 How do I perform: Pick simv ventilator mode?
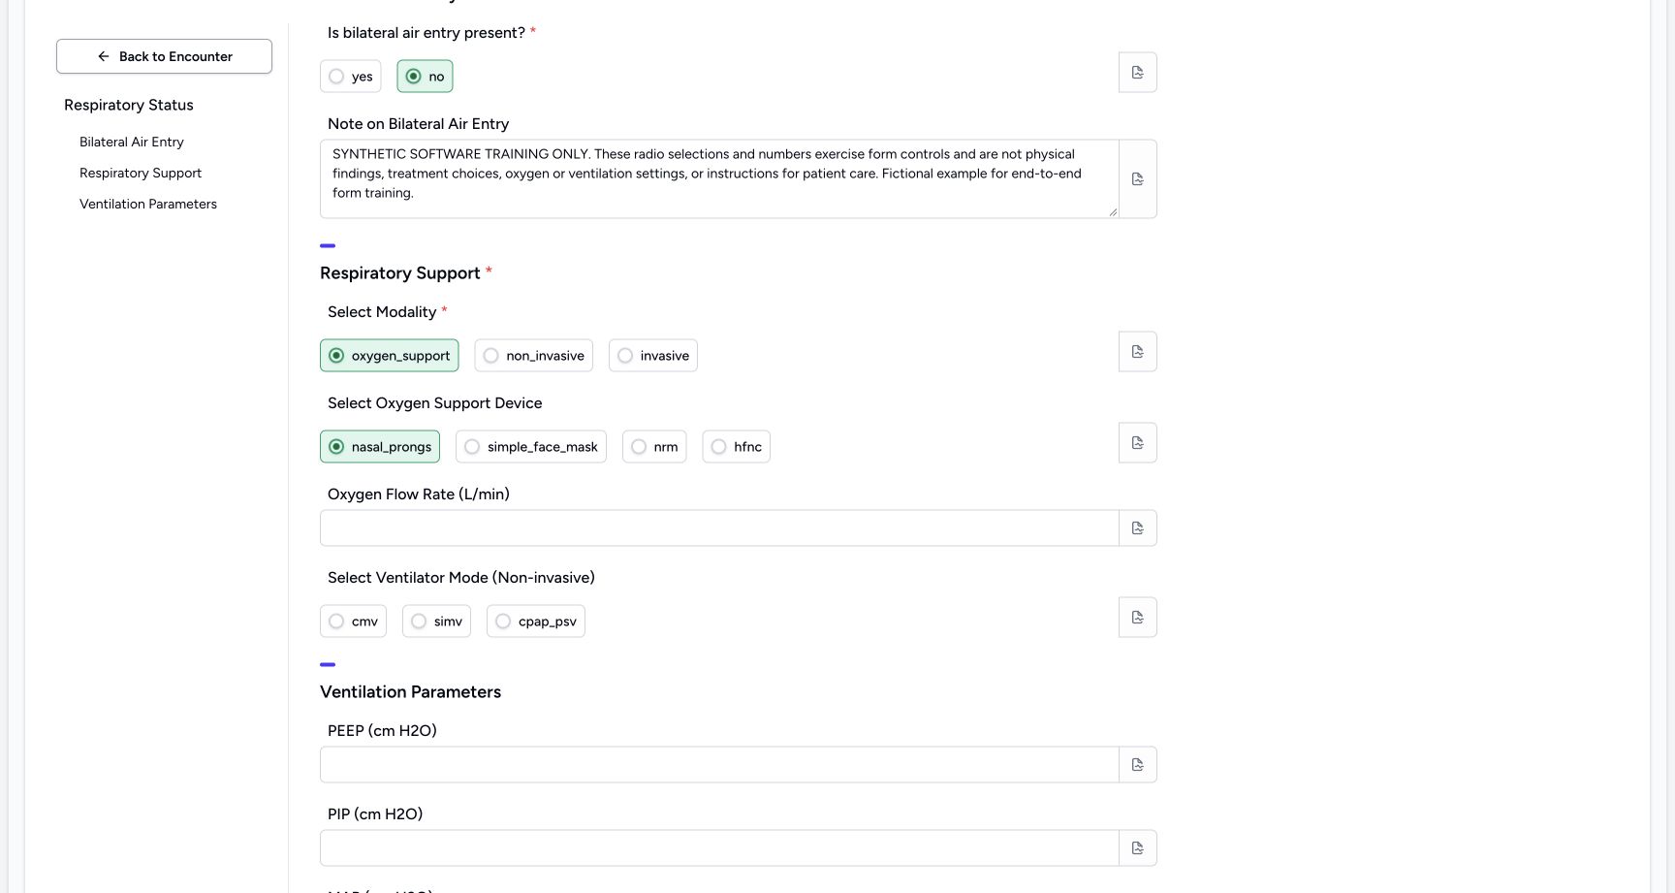click(x=436, y=622)
